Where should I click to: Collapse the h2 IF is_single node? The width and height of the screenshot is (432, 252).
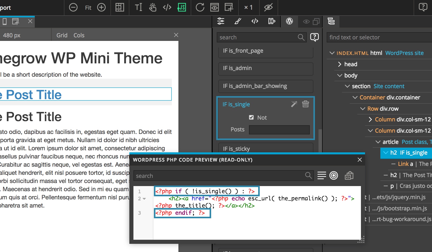(386, 153)
